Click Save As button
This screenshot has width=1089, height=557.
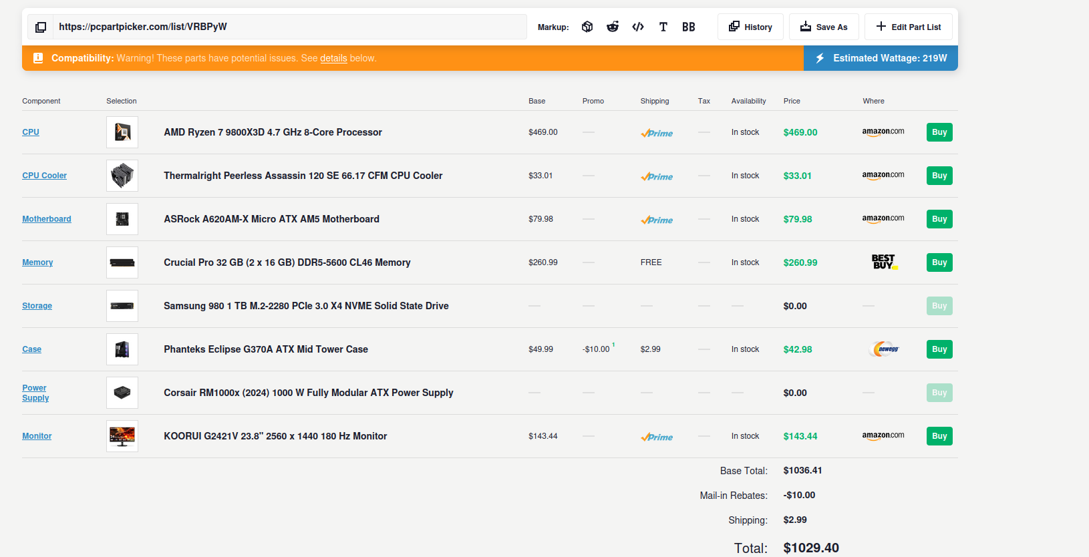(824, 27)
